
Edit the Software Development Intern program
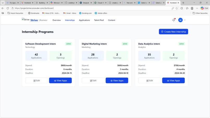point(36,80)
